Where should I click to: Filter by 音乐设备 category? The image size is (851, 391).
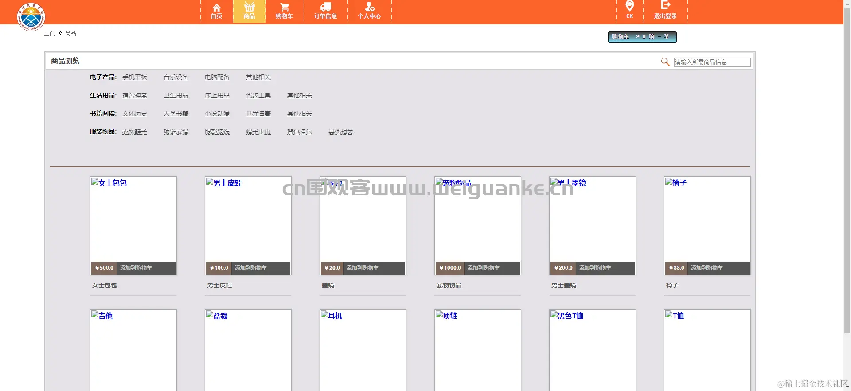tap(176, 77)
